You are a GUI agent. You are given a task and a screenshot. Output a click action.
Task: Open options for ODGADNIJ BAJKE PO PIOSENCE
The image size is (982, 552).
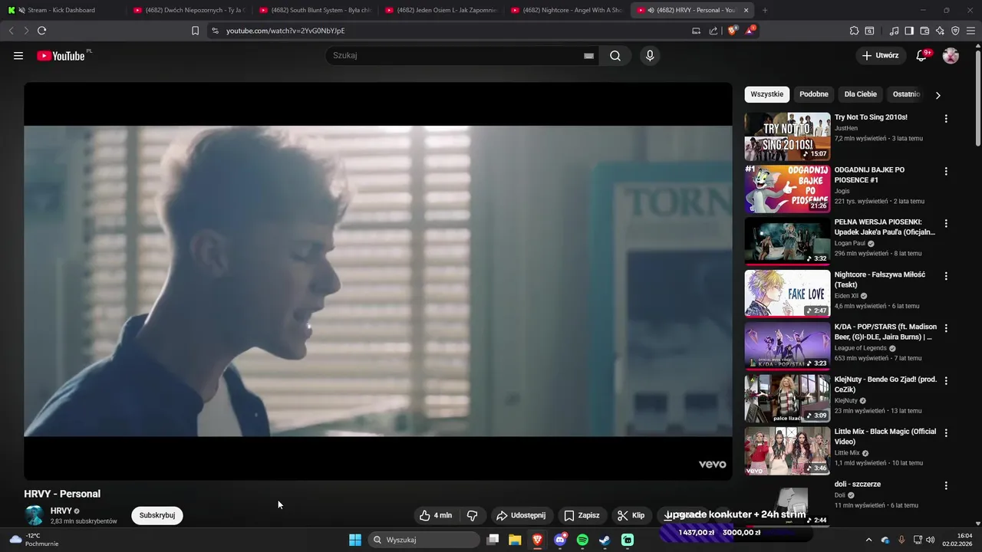click(x=946, y=171)
